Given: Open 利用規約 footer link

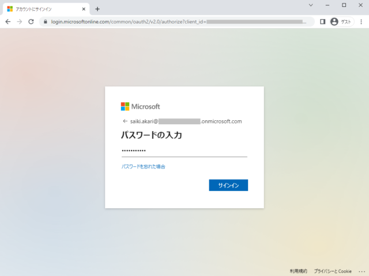Looking at the screenshot, I should 298,271.
